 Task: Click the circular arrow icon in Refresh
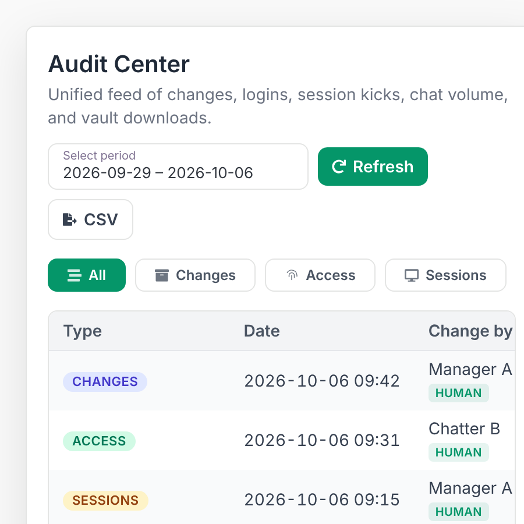click(338, 167)
